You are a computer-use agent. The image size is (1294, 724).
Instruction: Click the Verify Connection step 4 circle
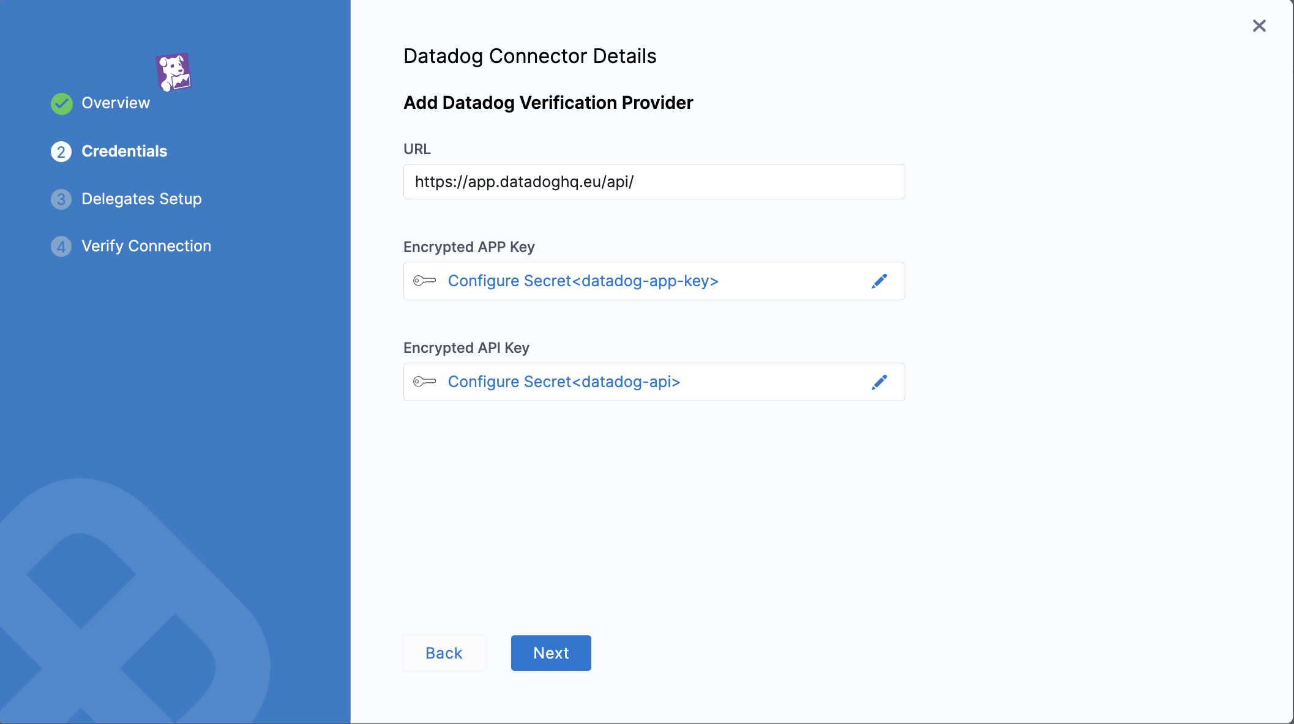tap(61, 246)
